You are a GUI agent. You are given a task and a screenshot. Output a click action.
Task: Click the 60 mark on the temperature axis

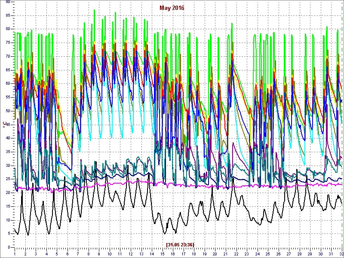(8, 83)
